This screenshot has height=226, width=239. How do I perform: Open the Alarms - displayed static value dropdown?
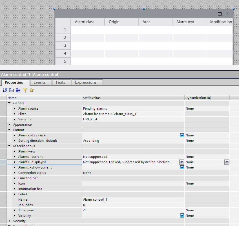point(182,162)
